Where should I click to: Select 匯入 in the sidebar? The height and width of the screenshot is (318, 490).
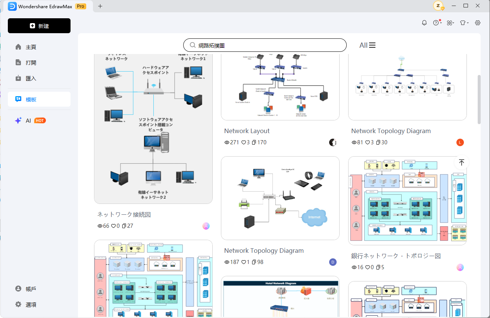[x=31, y=78]
